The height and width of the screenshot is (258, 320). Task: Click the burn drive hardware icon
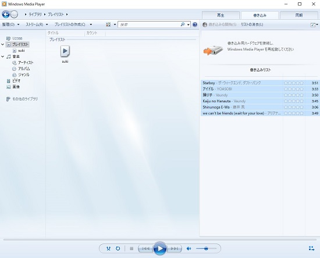pos(213,50)
